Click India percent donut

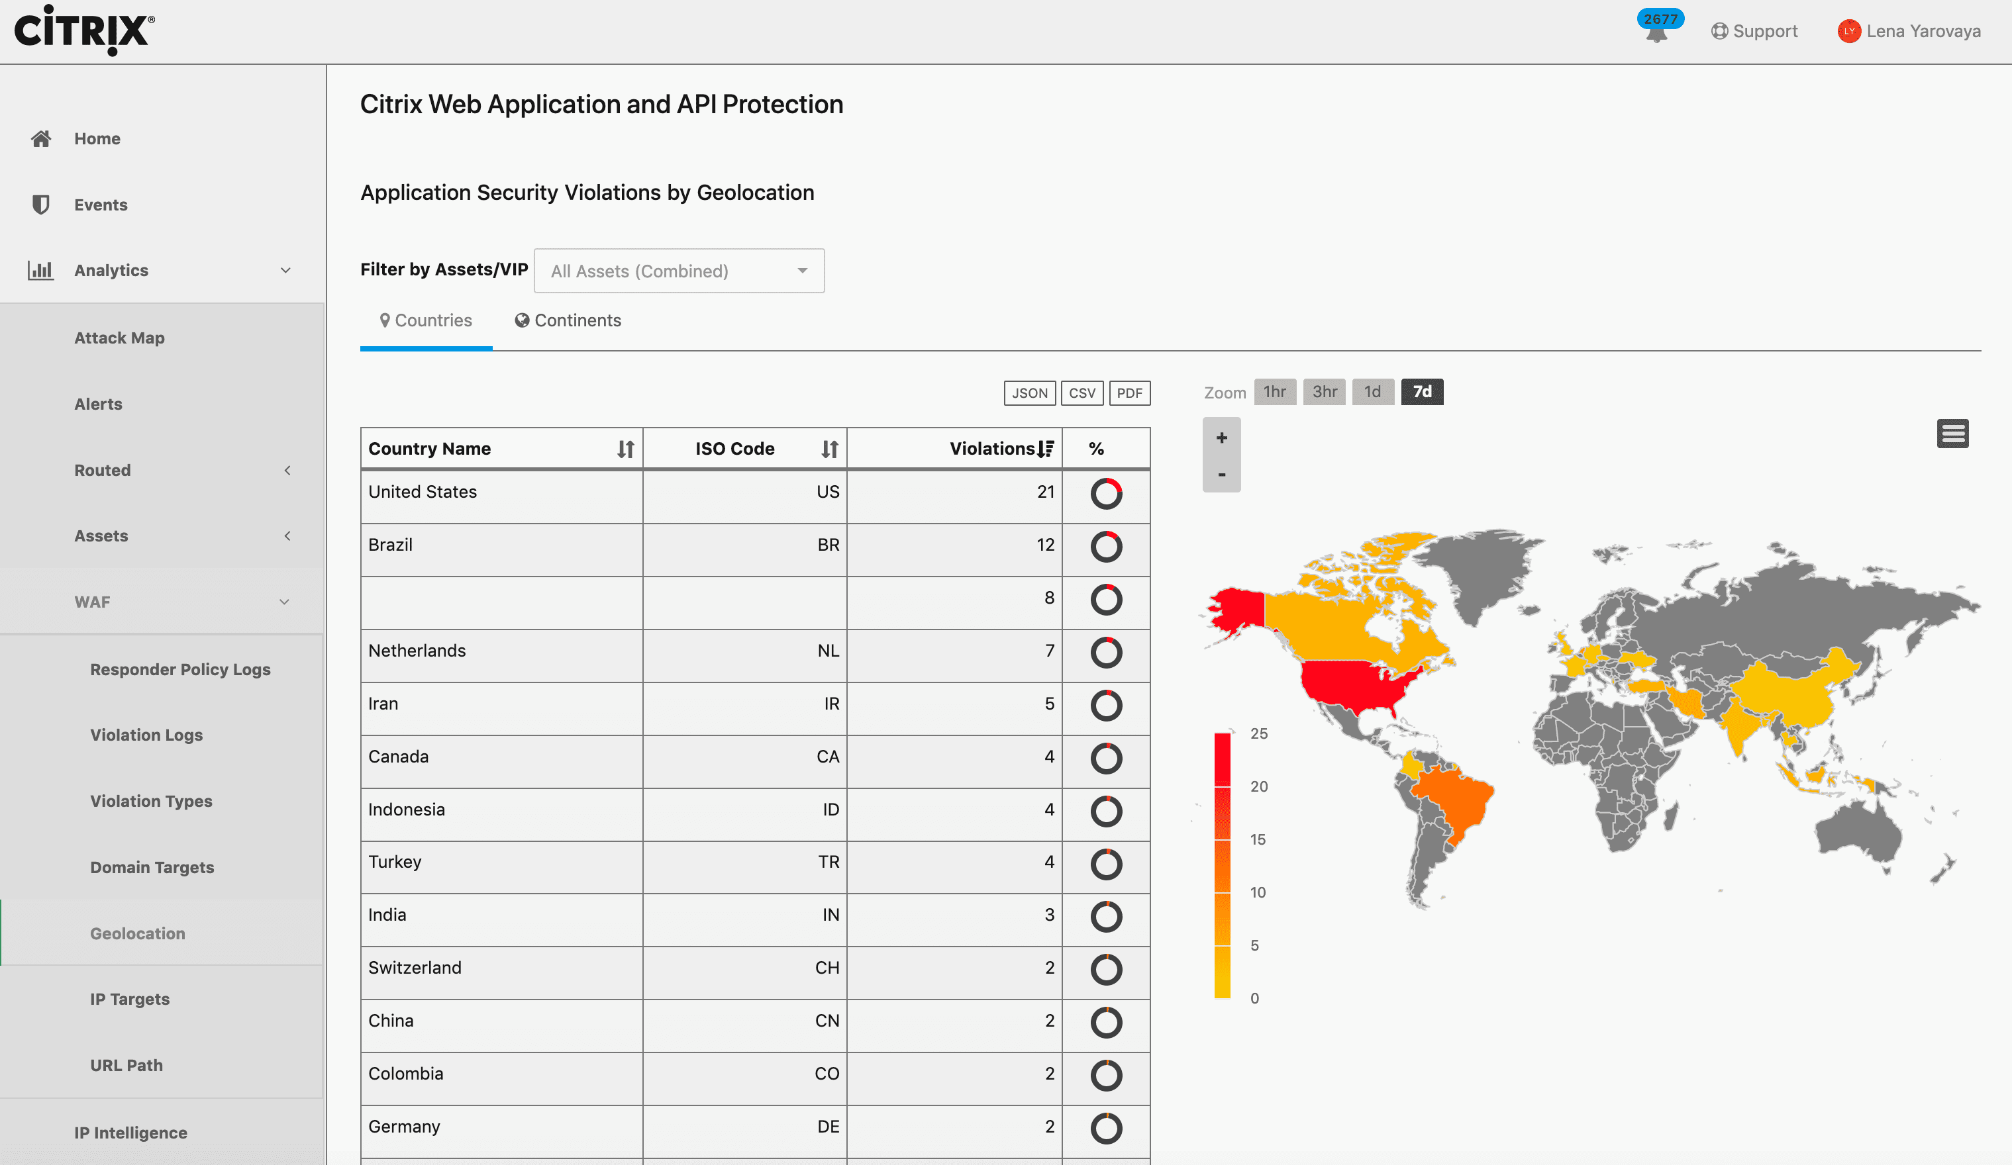[1107, 917]
